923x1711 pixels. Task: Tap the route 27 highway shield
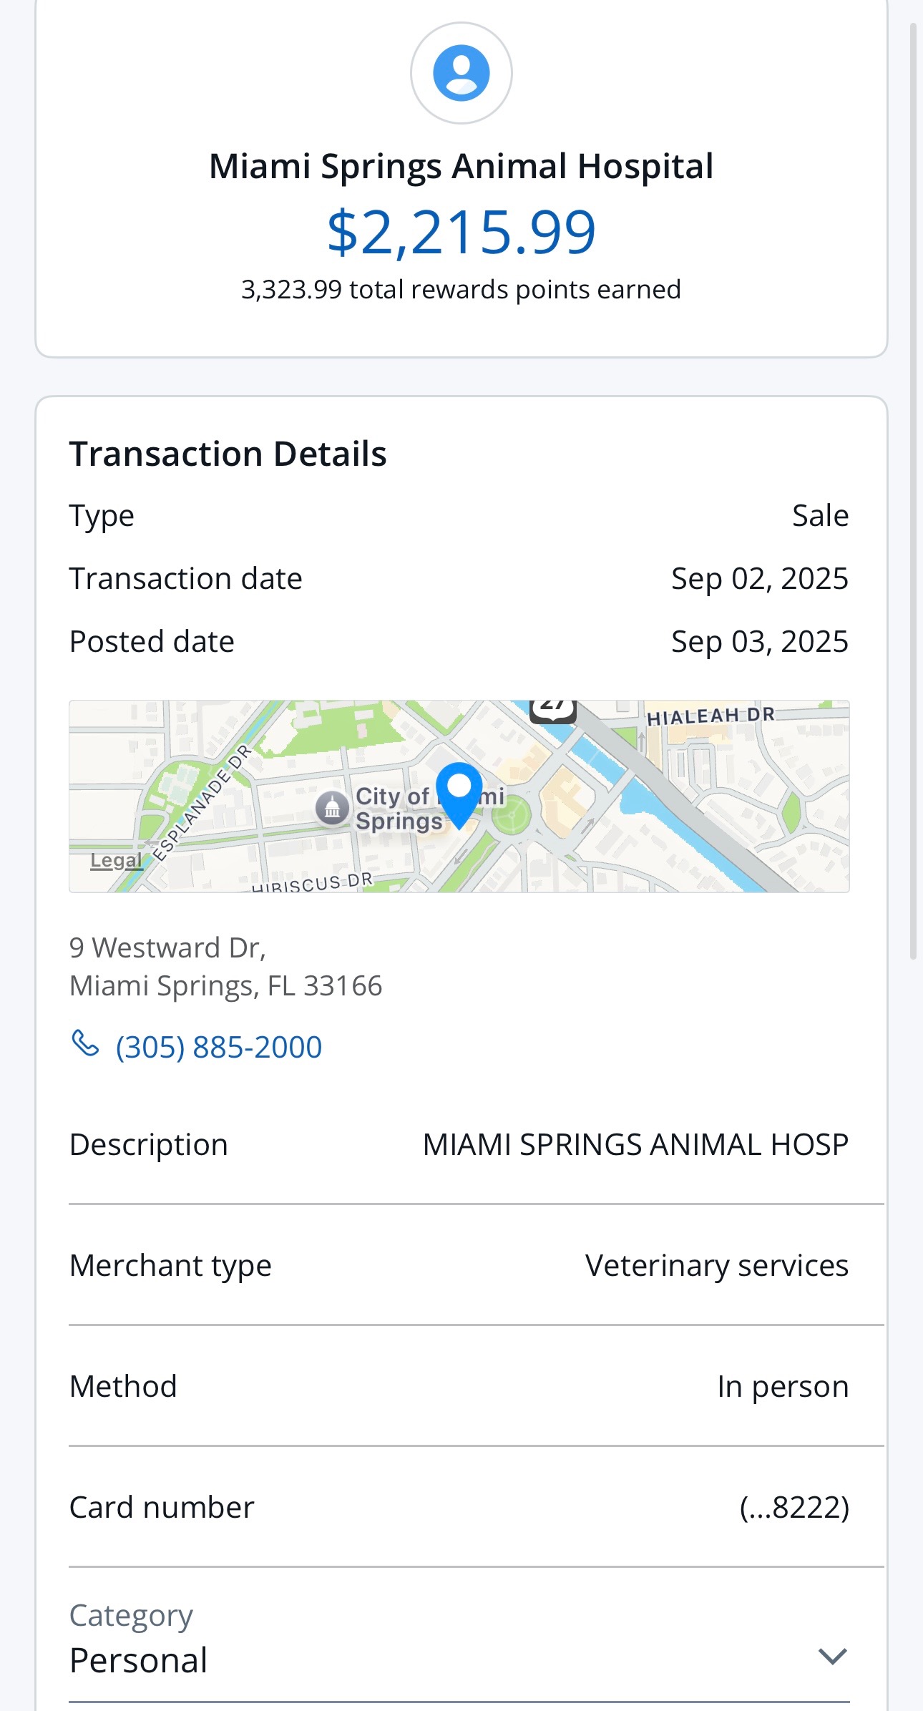pyautogui.click(x=553, y=711)
